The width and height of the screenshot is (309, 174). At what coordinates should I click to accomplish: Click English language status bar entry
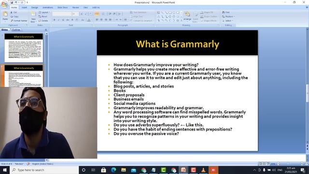pyautogui.click(x=42, y=164)
